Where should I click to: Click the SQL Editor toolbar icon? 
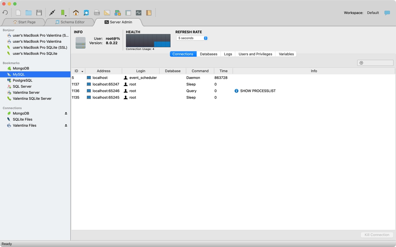point(97,13)
